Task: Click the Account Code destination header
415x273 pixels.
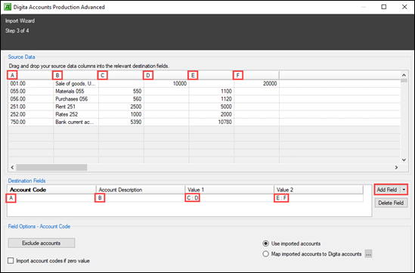Action: [51, 190]
